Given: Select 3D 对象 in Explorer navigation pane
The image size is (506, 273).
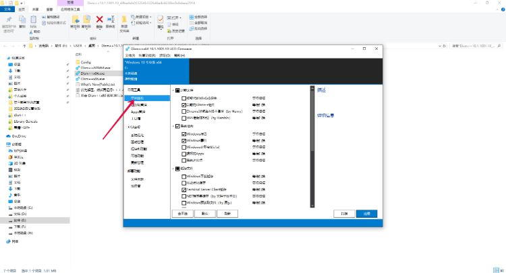Looking at the screenshot, I should (20, 163).
